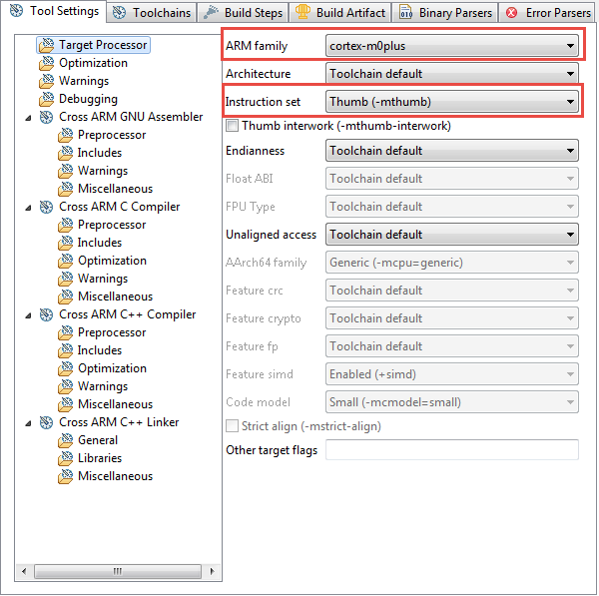Enable the Thumb interwork checkbox
The image size is (599, 596).
233,126
